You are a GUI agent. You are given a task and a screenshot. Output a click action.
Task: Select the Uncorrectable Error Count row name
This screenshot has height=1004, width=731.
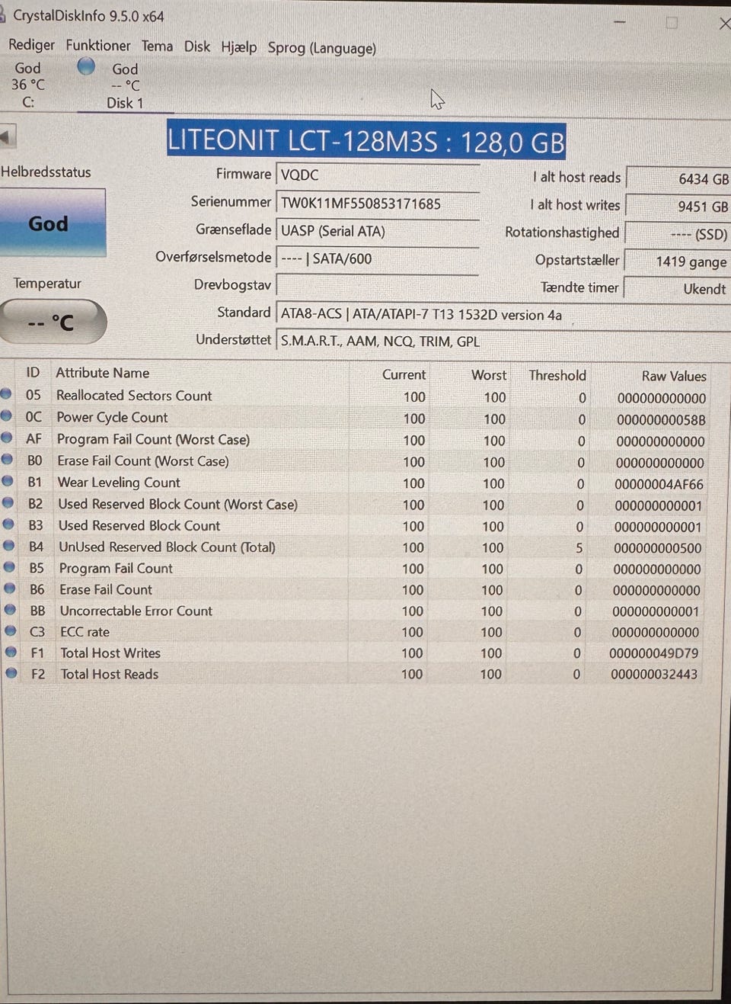pyautogui.click(x=136, y=611)
